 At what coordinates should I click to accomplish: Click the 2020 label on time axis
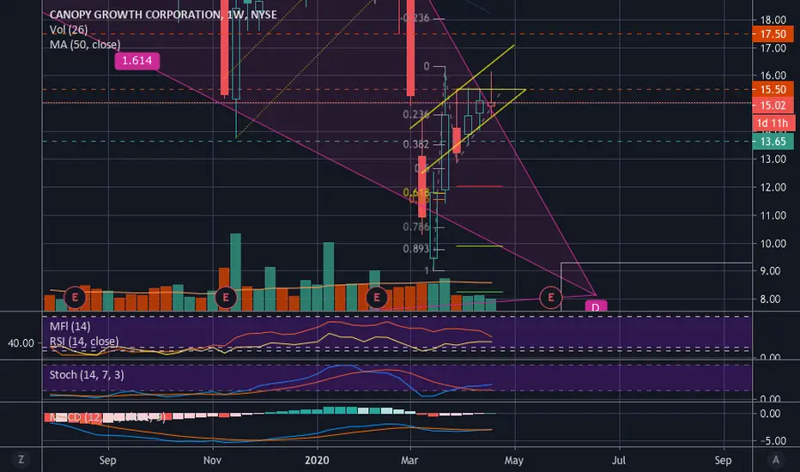317,460
